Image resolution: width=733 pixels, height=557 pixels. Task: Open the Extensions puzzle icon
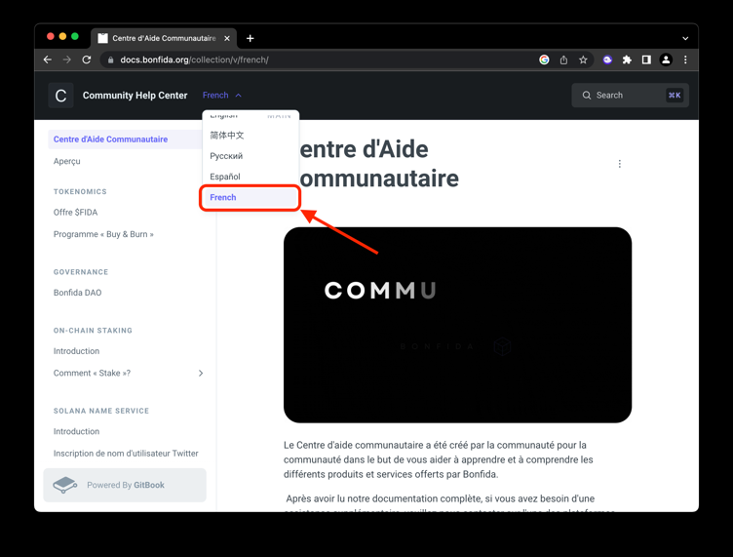(627, 60)
